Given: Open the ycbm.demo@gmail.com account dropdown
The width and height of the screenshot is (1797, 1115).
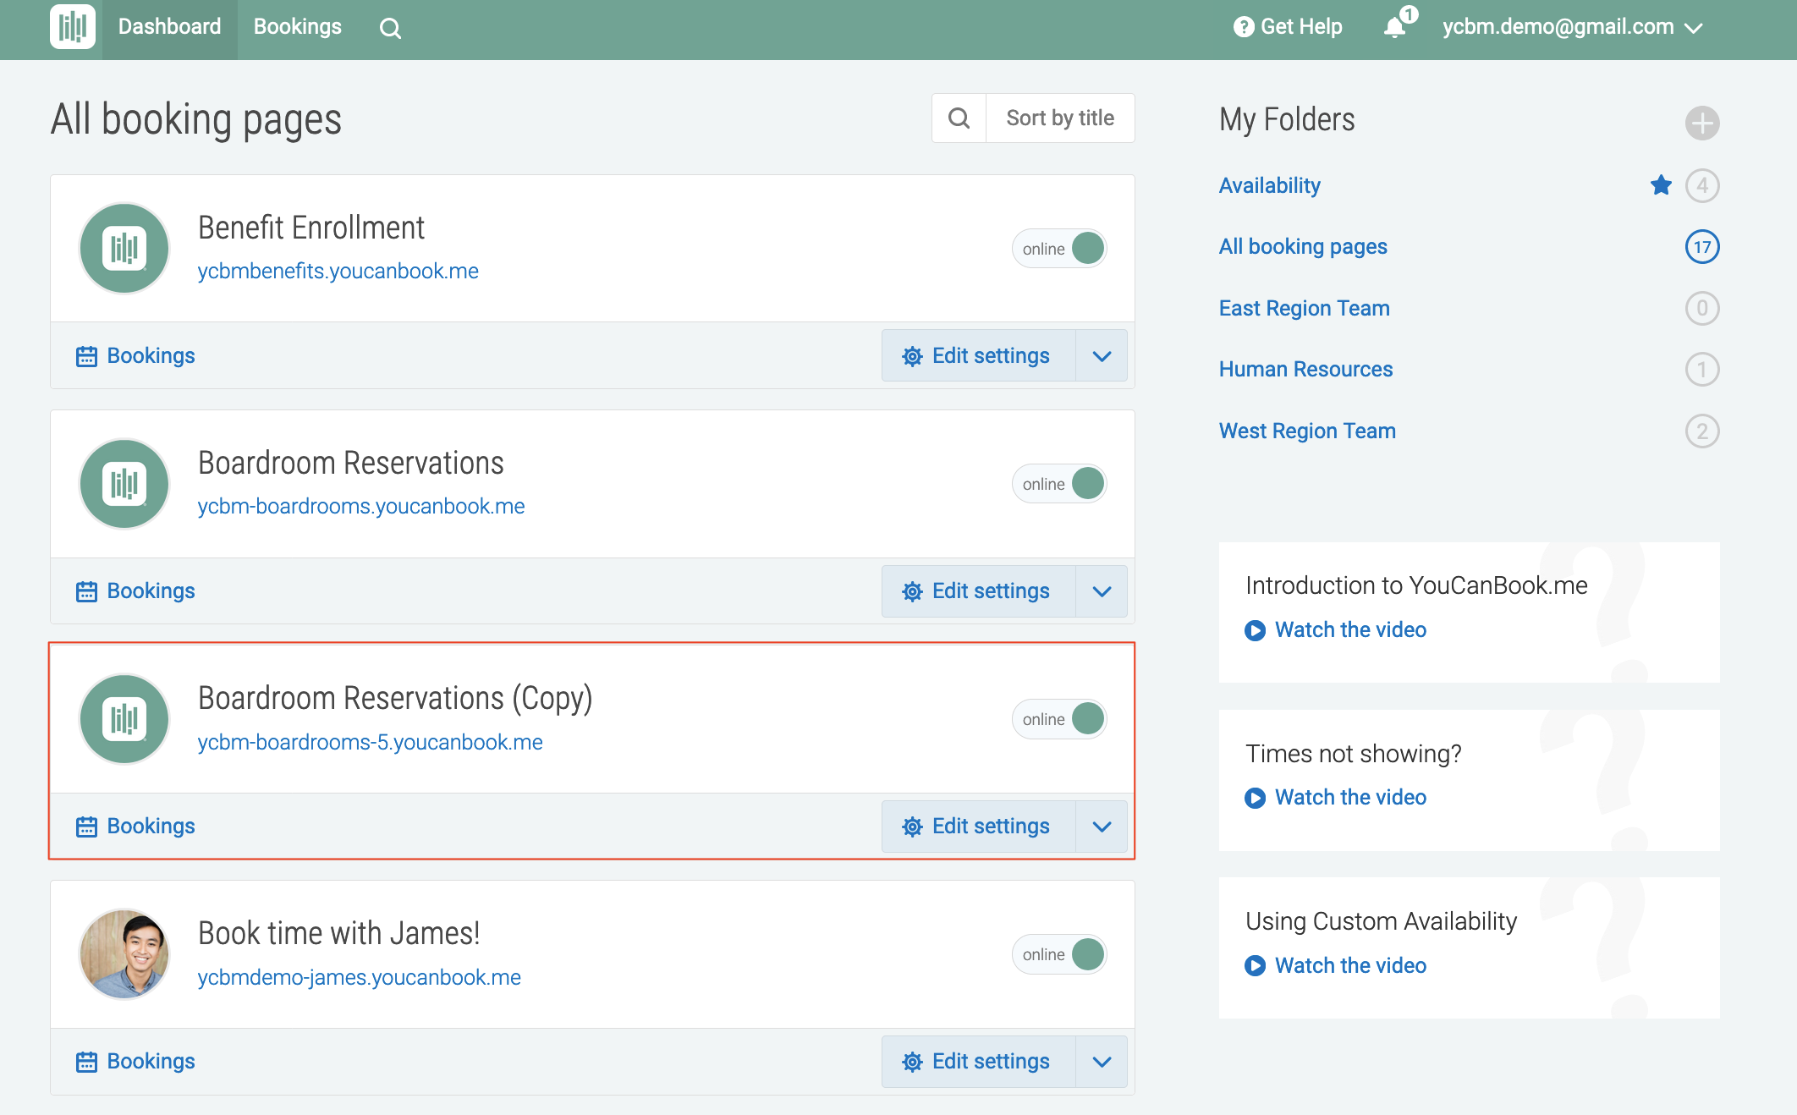Looking at the screenshot, I should [1572, 27].
